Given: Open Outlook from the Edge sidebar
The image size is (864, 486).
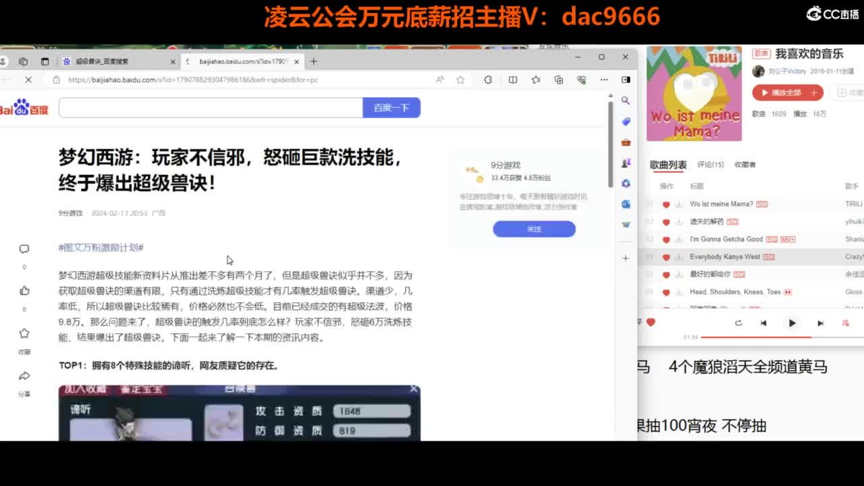Looking at the screenshot, I should (625, 204).
